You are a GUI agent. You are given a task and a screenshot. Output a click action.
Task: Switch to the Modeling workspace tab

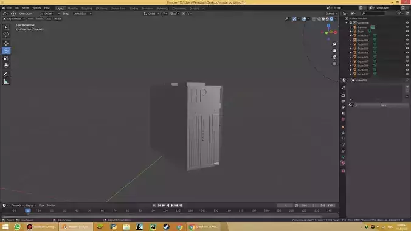point(72,9)
